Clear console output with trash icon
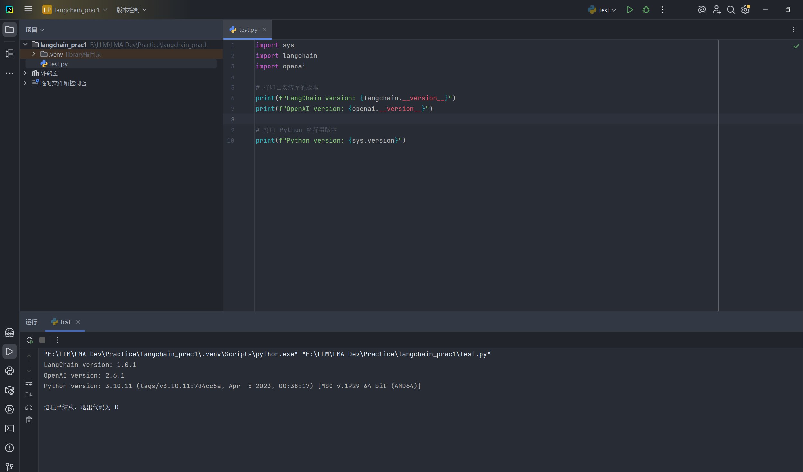 coord(29,420)
